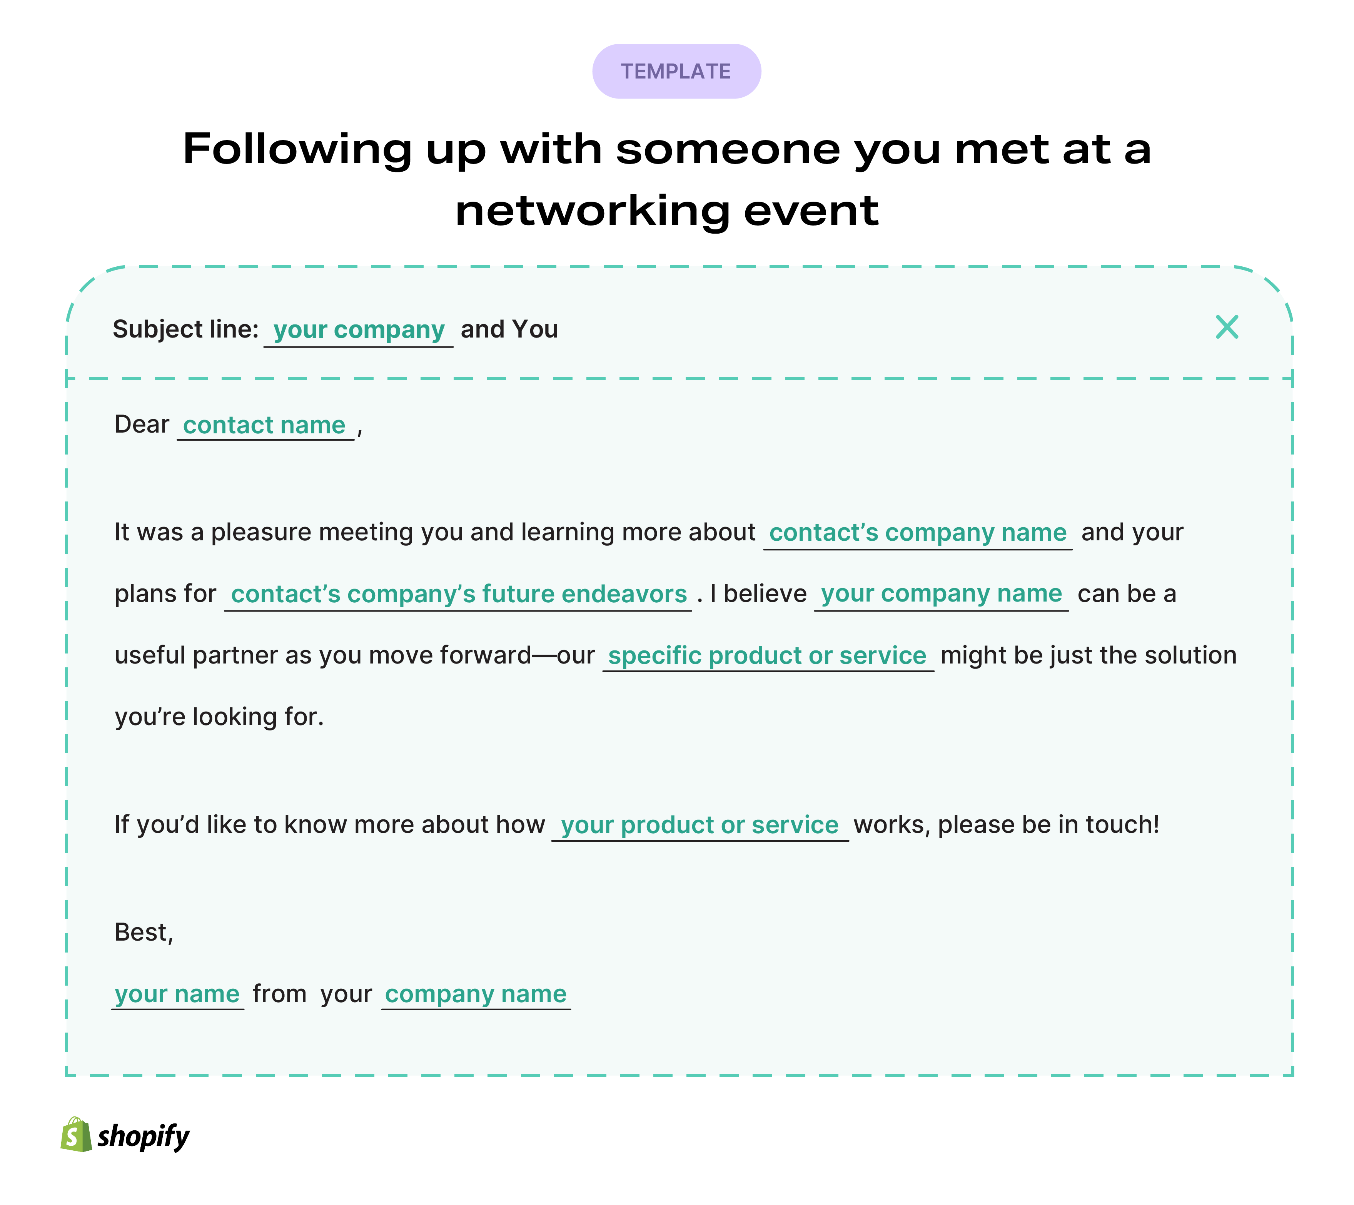Click the 'you're looking for.' sentence ending
The image size is (1354, 1205).
point(219,717)
